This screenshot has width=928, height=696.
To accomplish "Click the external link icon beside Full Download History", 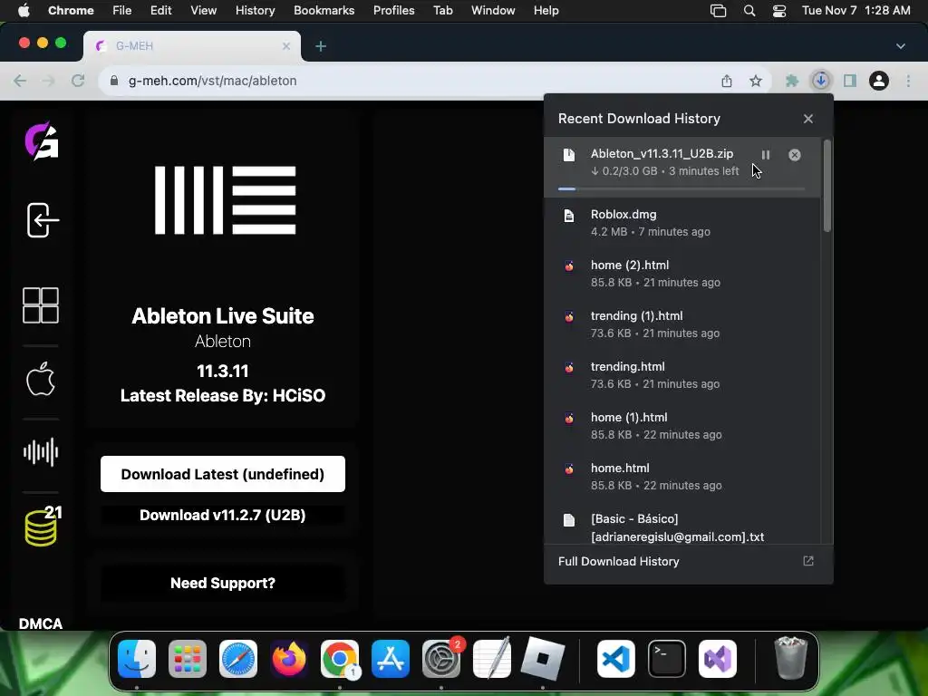I will click(x=807, y=561).
